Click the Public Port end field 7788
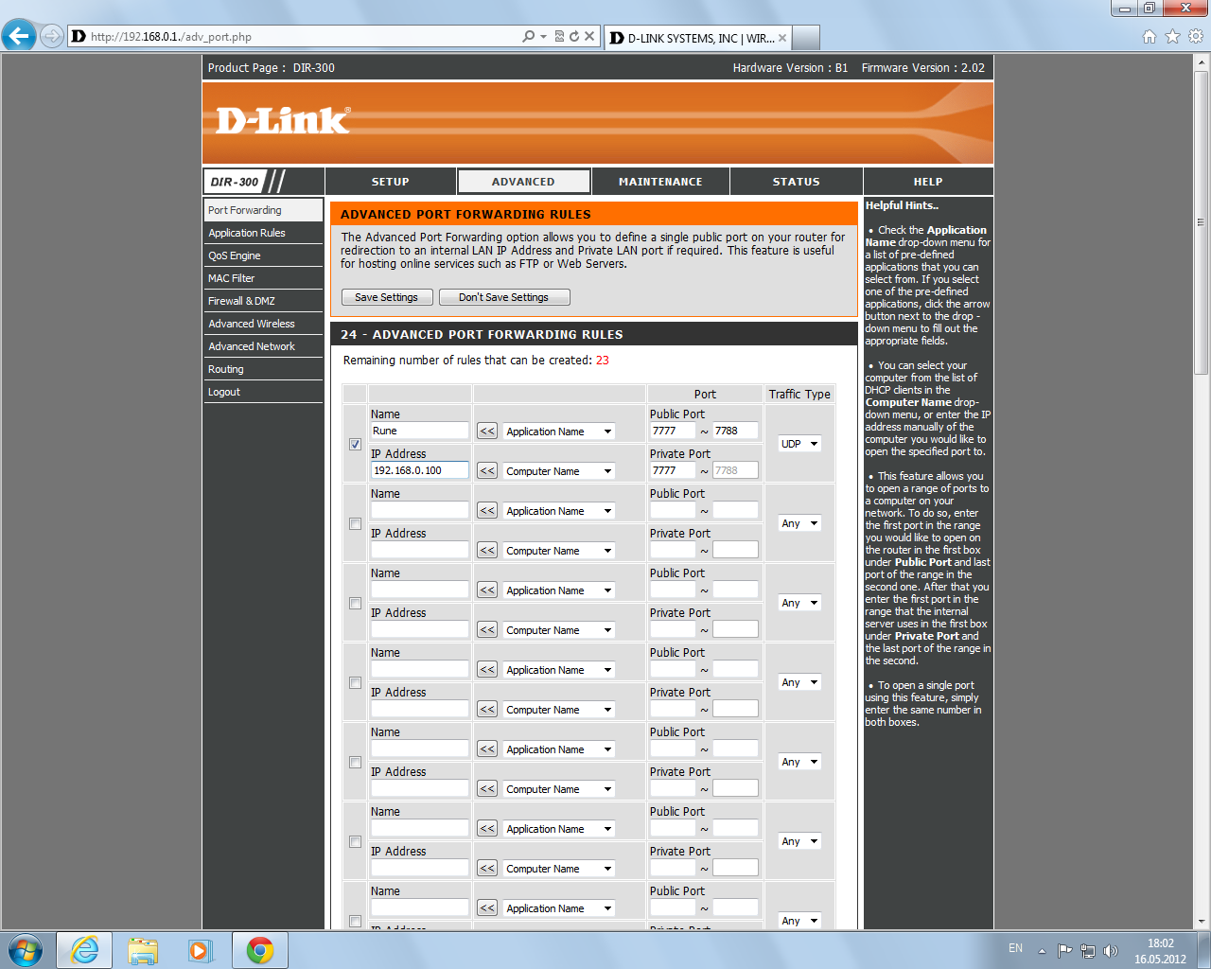The image size is (1211, 969). [735, 431]
